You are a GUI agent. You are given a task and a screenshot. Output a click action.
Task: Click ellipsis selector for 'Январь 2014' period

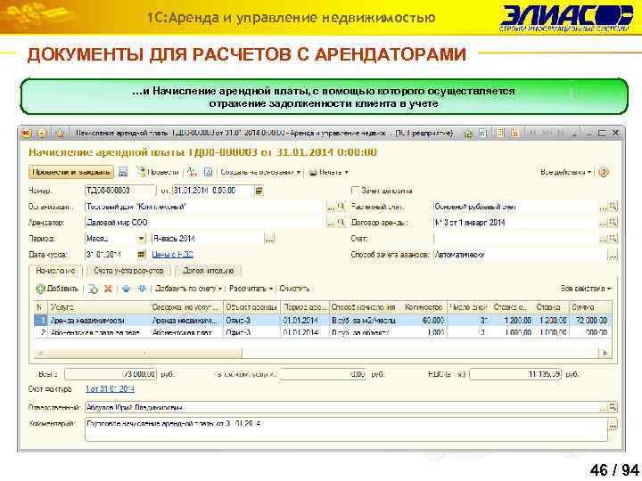tap(269, 239)
